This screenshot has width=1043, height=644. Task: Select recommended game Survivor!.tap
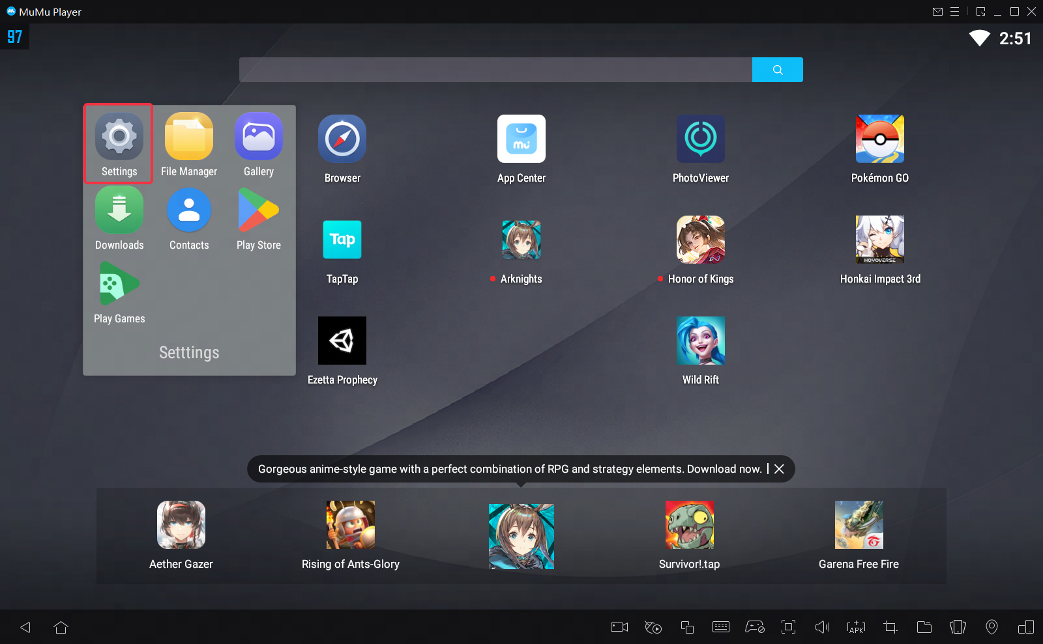tap(690, 525)
